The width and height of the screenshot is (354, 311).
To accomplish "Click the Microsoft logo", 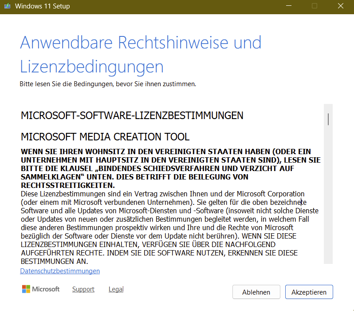I will pos(41,289).
